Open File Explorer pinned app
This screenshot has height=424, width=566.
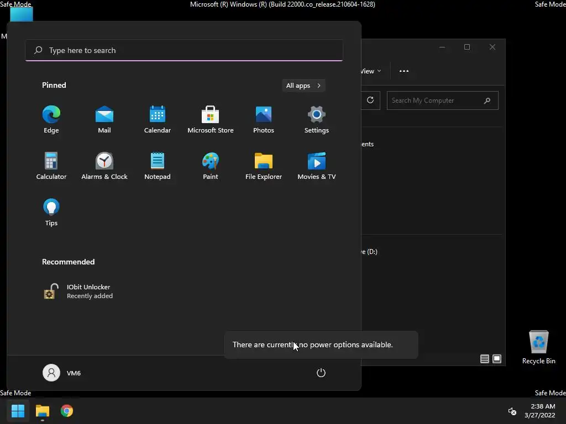264,166
